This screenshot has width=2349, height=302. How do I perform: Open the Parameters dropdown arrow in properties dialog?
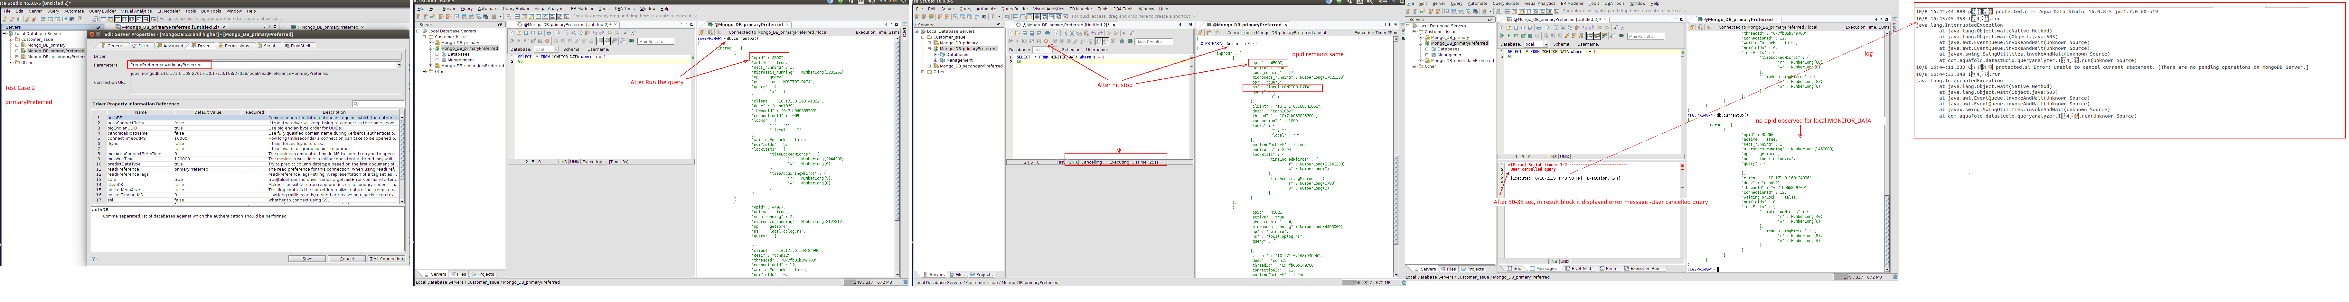[399, 65]
